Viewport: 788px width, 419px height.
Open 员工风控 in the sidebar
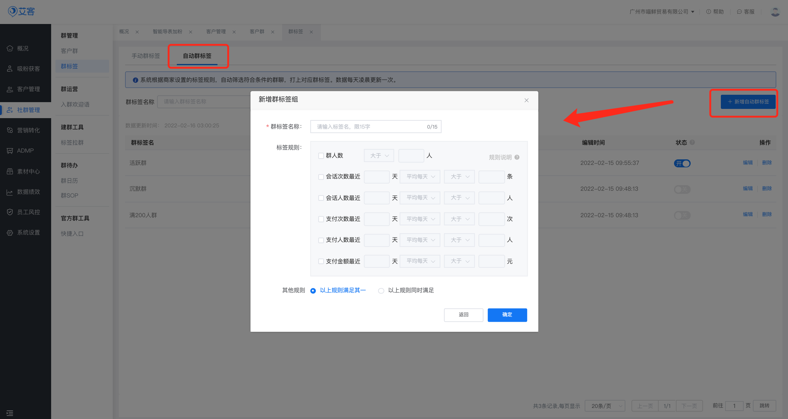[28, 212]
